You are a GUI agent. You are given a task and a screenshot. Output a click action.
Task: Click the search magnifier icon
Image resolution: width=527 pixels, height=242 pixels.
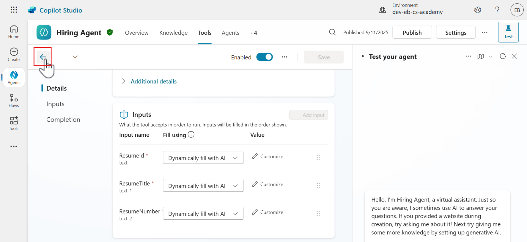(x=332, y=32)
